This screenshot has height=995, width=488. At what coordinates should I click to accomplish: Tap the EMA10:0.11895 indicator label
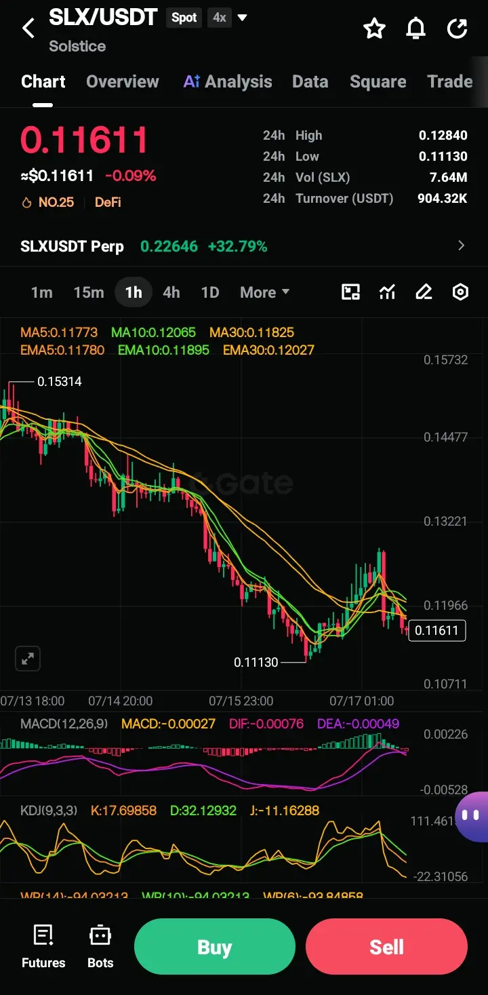click(163, 351)
